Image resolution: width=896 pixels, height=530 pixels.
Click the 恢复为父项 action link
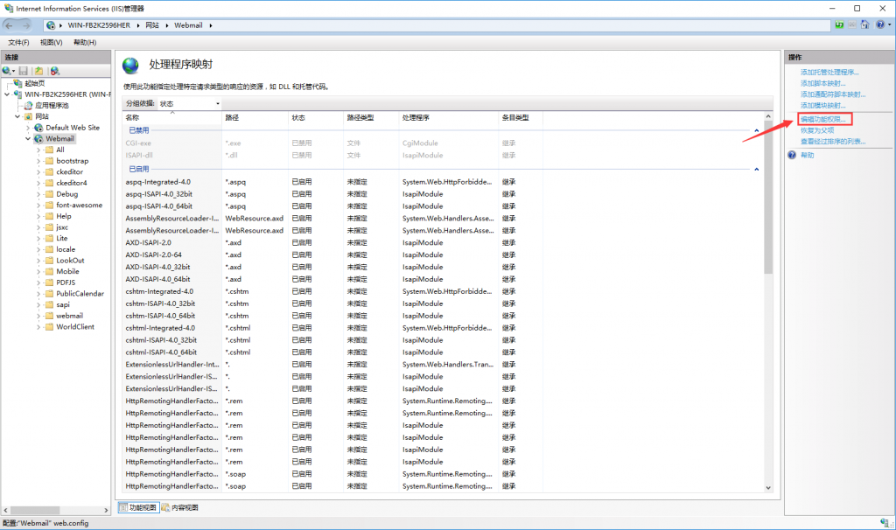click(x=817, y=131)
